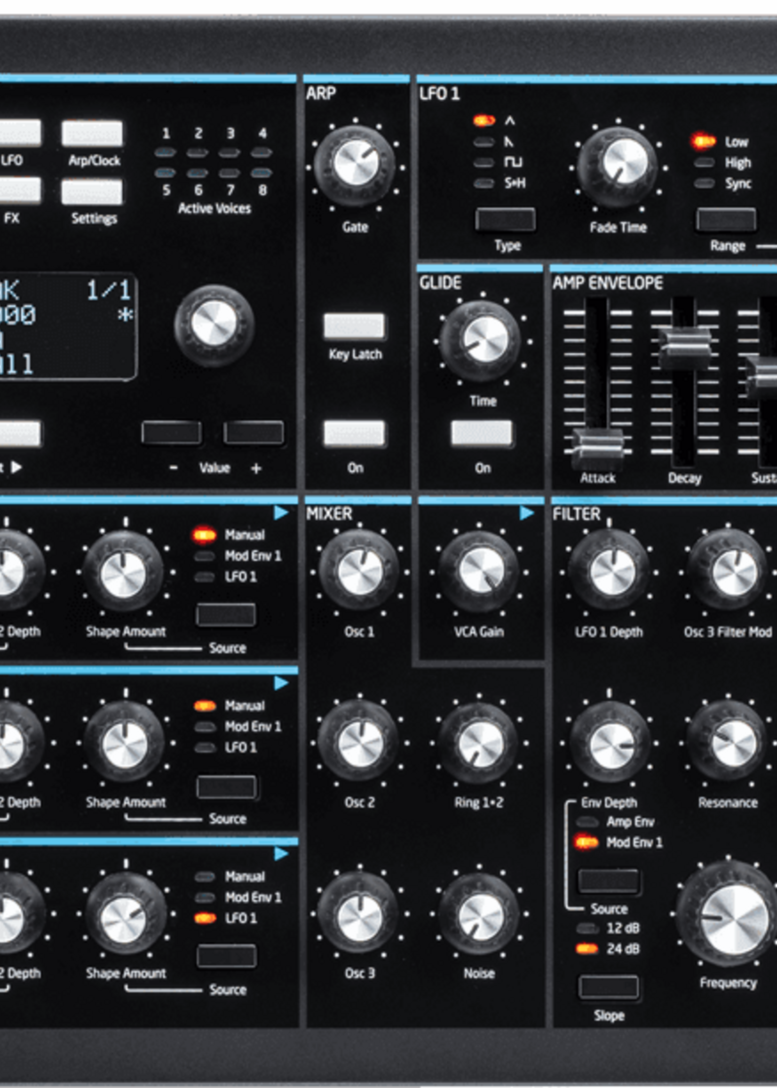Toggle the Glide On button
The width and height of the screenshot is (777, 1088).
(x=482, y=434)
